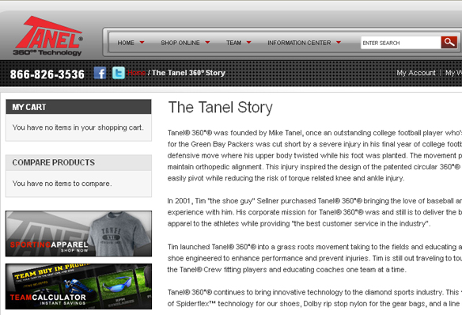Open the Team Calculator Instant Savings banner
This screenshot has width=462, height=315.
tap(78, 287)
